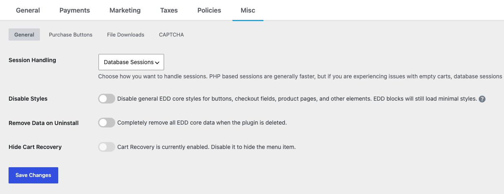Open the Disable Styles help tooltip icon
The height and width of the screenshot is (194, 504).
(x=482, y=99)
